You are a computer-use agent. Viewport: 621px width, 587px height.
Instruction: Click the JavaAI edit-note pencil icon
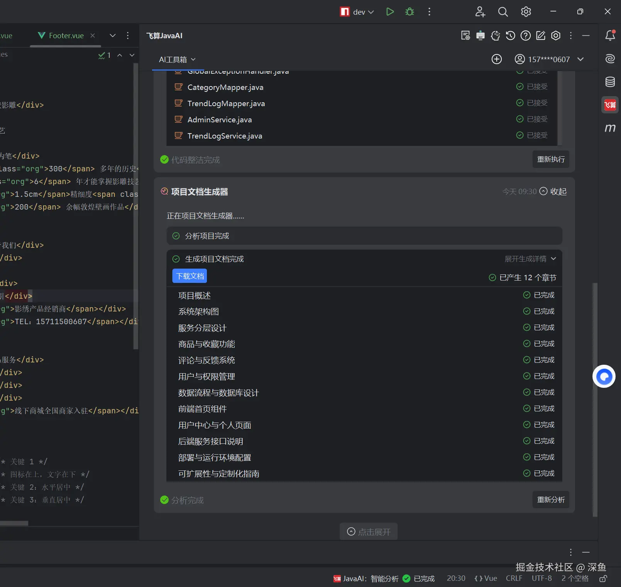click(x=541, y=36)
